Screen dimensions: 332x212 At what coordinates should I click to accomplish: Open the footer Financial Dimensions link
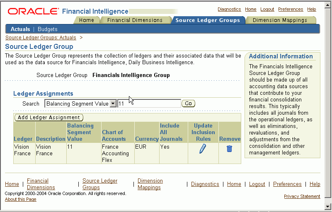tap(41, 184)
